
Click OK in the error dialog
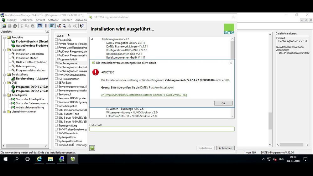(x=223, y=103)
